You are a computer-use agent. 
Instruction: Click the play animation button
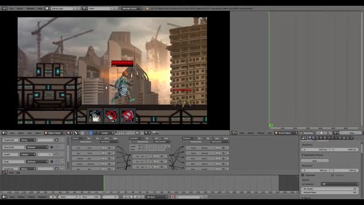135,197
